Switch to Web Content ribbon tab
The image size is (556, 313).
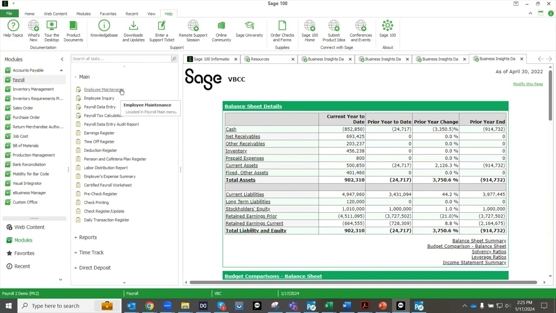[56, 14]
